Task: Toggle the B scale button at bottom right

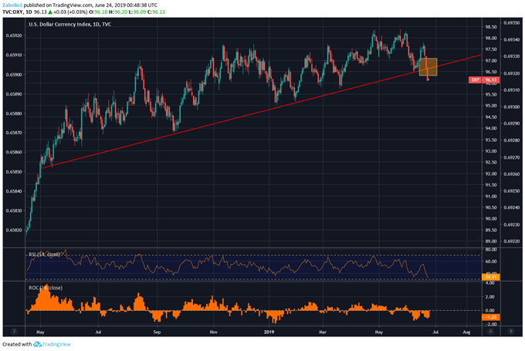Action: (511, 331)
